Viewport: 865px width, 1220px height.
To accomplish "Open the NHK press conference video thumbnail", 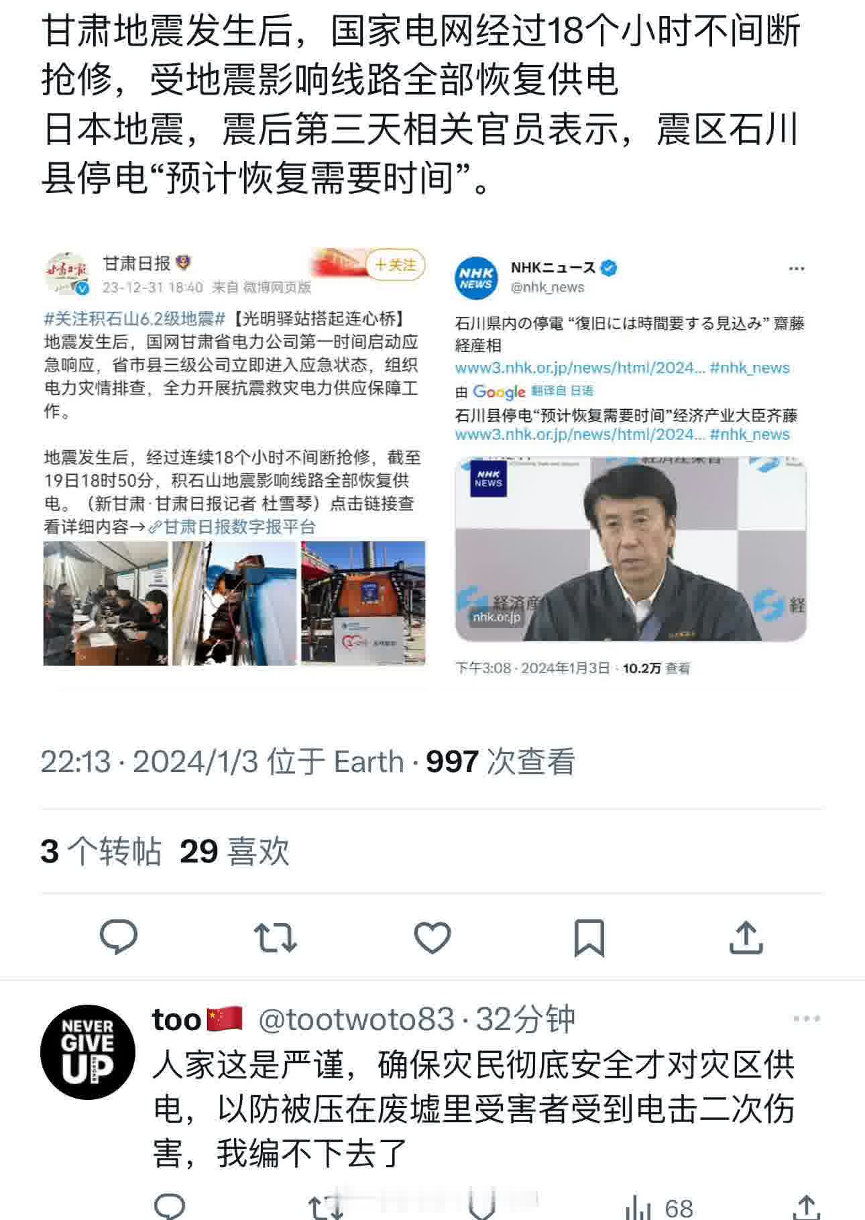I will (630, 549).
